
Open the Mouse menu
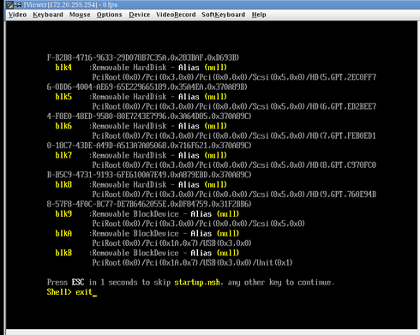[80, 15]
